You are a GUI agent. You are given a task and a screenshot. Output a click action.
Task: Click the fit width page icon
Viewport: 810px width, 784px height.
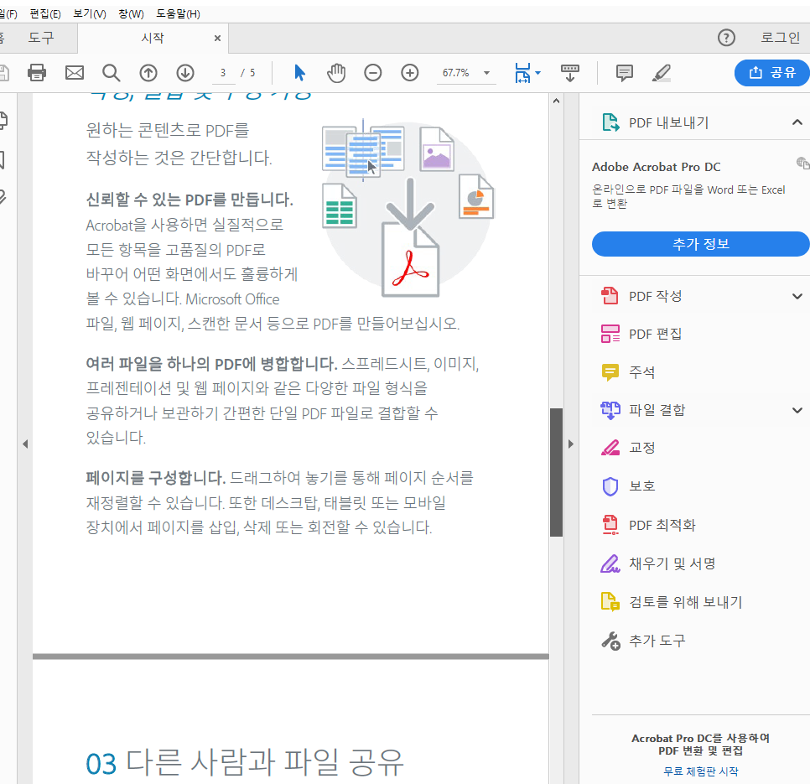pyautogui.click(x=522, y=73)
